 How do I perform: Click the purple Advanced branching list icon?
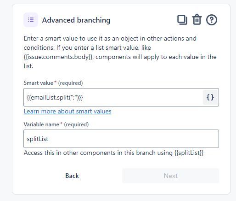(x=31, y=20)
